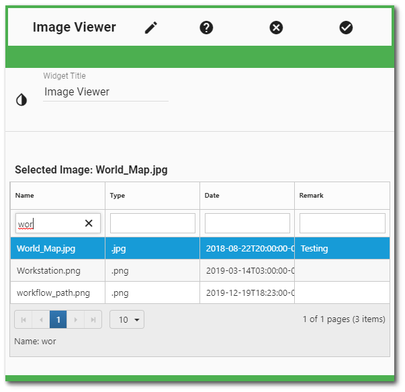Click the .jpg type cell

click(x=152, y=249)
